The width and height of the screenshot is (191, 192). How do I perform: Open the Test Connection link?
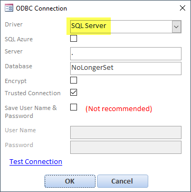click(36, 162)
